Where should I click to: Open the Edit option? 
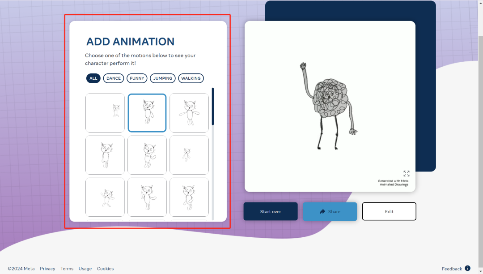coord(389,211)
